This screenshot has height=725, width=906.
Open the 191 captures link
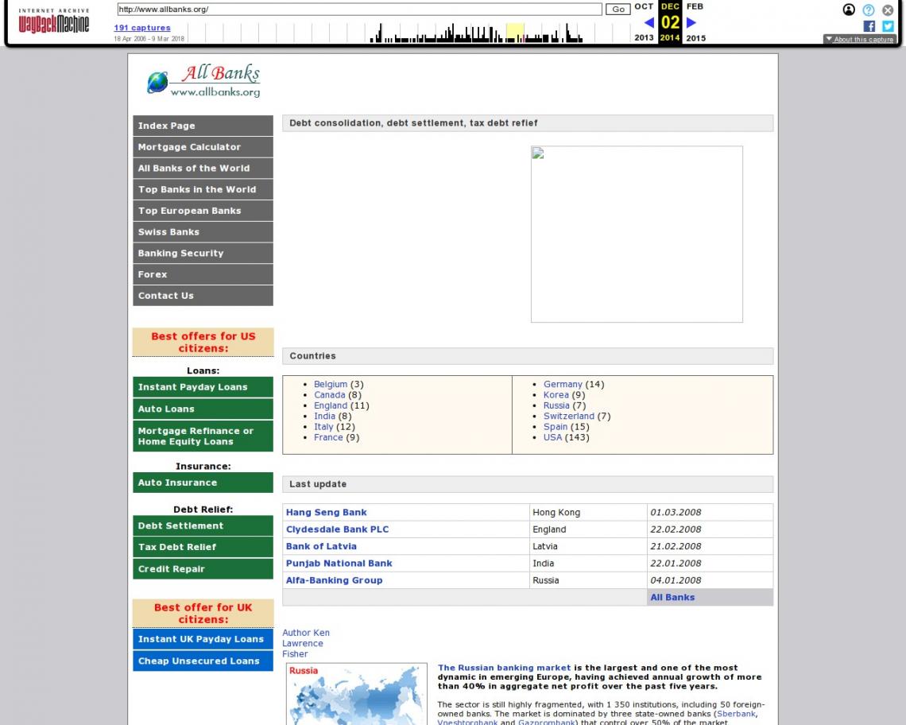[x=142, y=28]
